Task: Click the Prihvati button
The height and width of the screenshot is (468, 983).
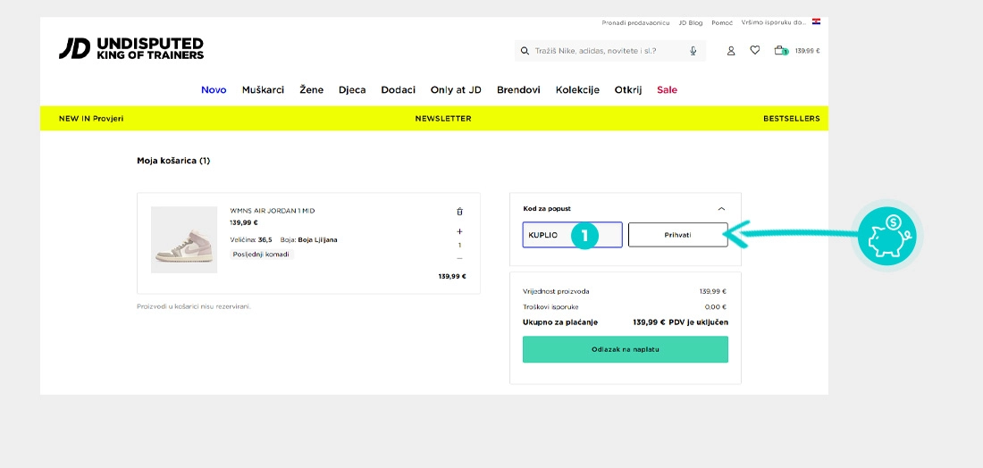Action: 677,235
